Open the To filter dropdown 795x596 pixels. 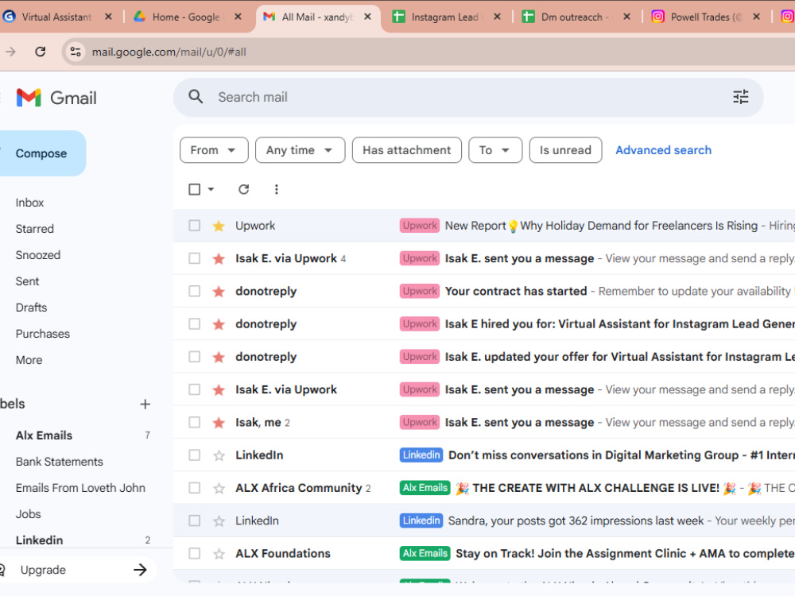[495, 150]
